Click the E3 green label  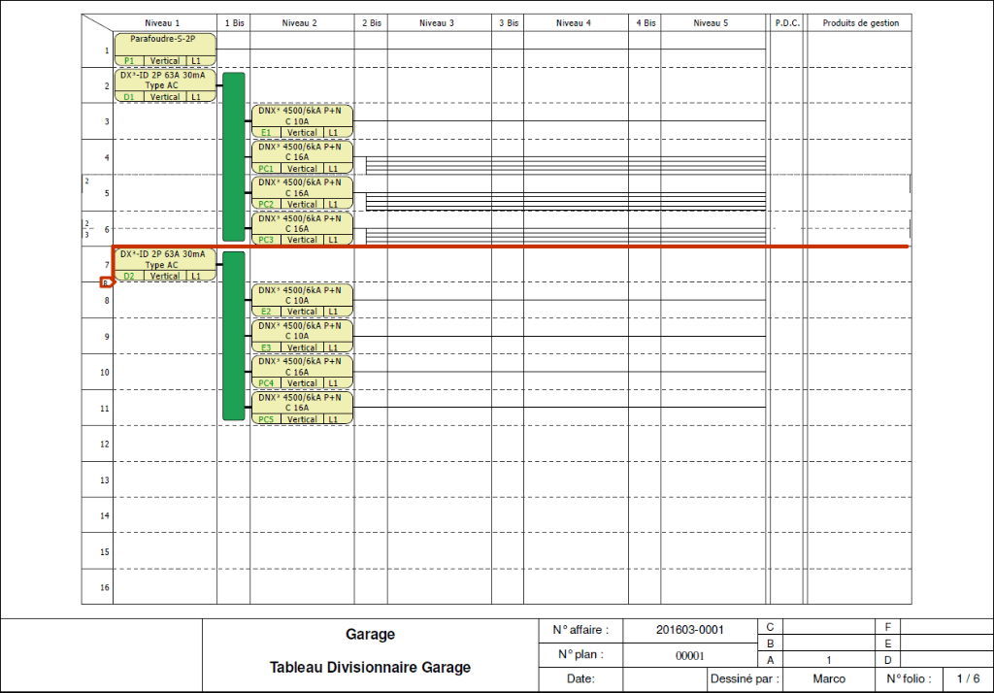(x=266, y=347)
